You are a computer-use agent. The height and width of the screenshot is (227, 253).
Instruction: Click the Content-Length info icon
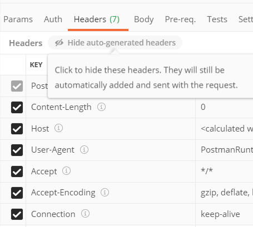[x=101, y=107]
